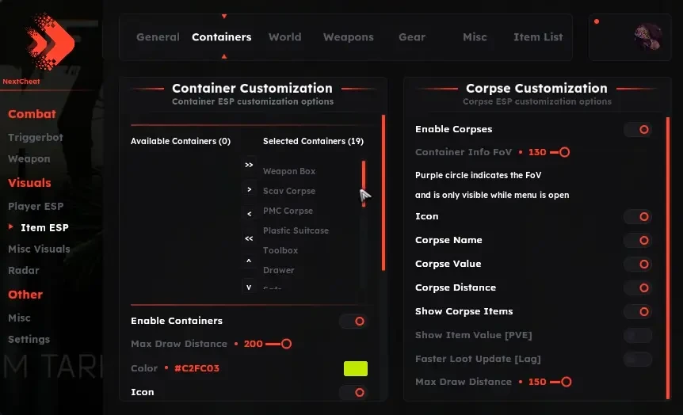
Task: Turn on Show Item Value [PVE]
Action: pyautogui.click(x=638, y=335)
